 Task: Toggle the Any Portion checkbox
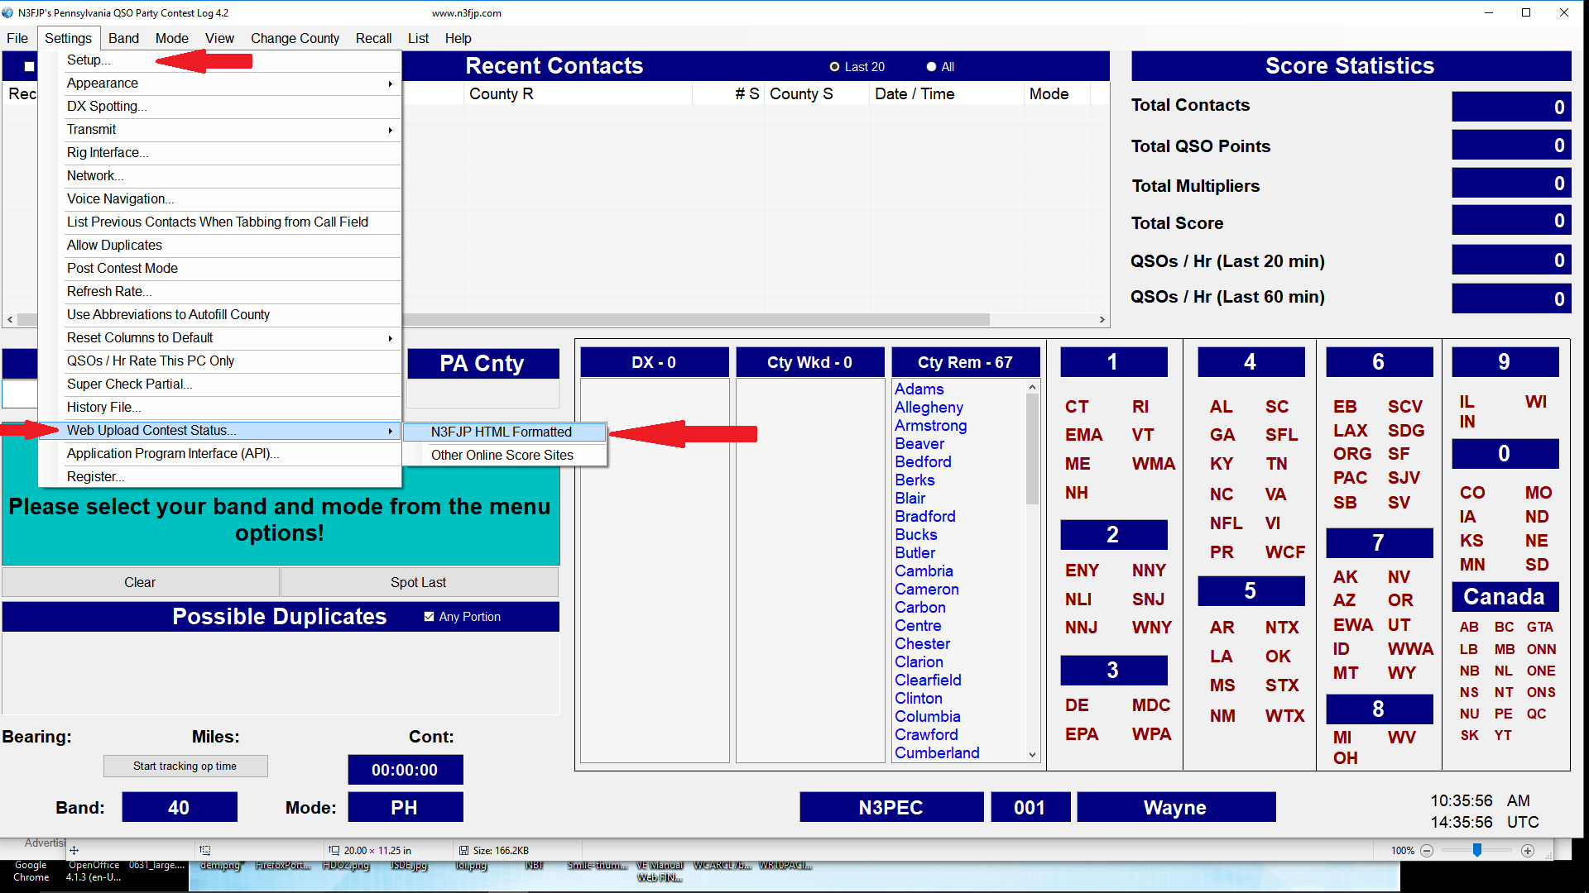tap(429, 617)
